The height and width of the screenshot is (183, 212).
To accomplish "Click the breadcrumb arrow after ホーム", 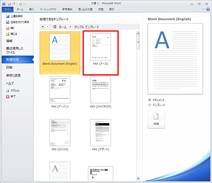I will click(x=70, y=27).
